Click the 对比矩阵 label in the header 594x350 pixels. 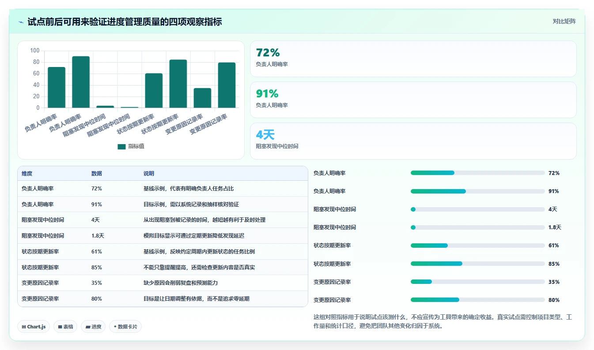[564, 21]
